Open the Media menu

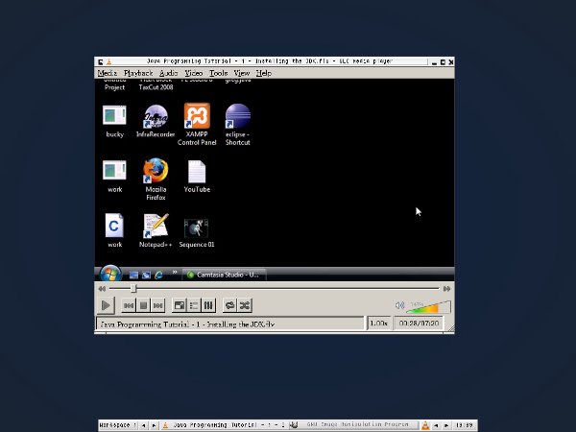pyautogui.click(x=108, y=73)
